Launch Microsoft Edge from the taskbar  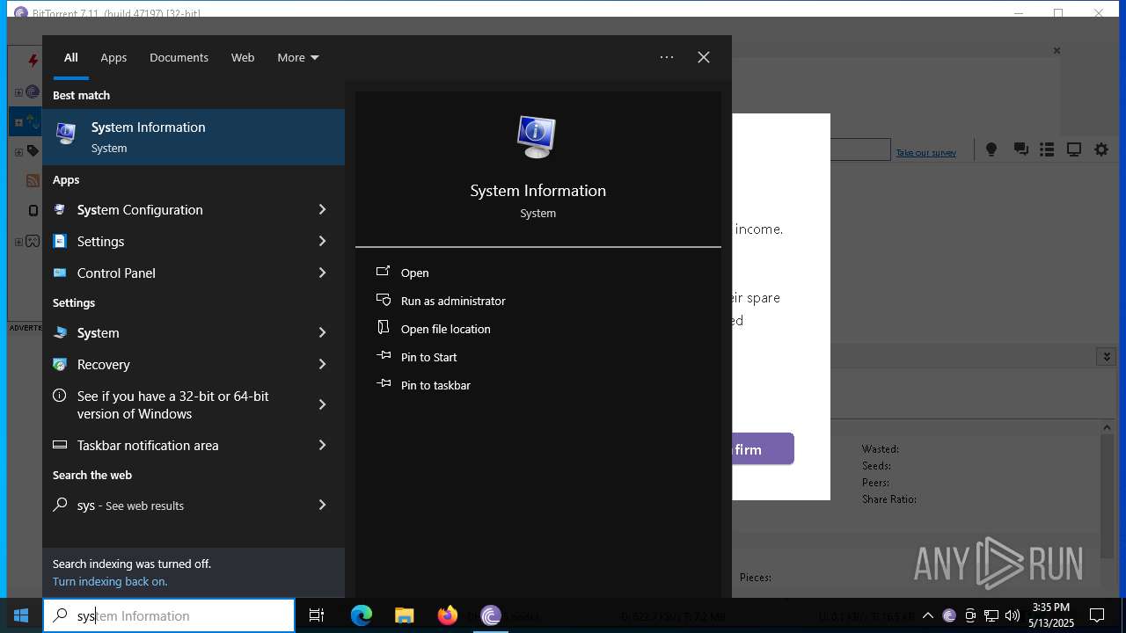coord(362,615)
